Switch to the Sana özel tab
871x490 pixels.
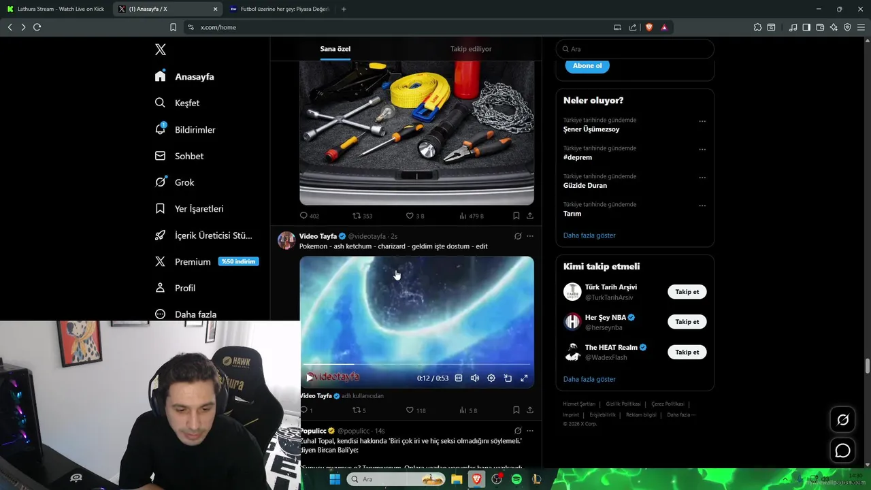point(335,49)
